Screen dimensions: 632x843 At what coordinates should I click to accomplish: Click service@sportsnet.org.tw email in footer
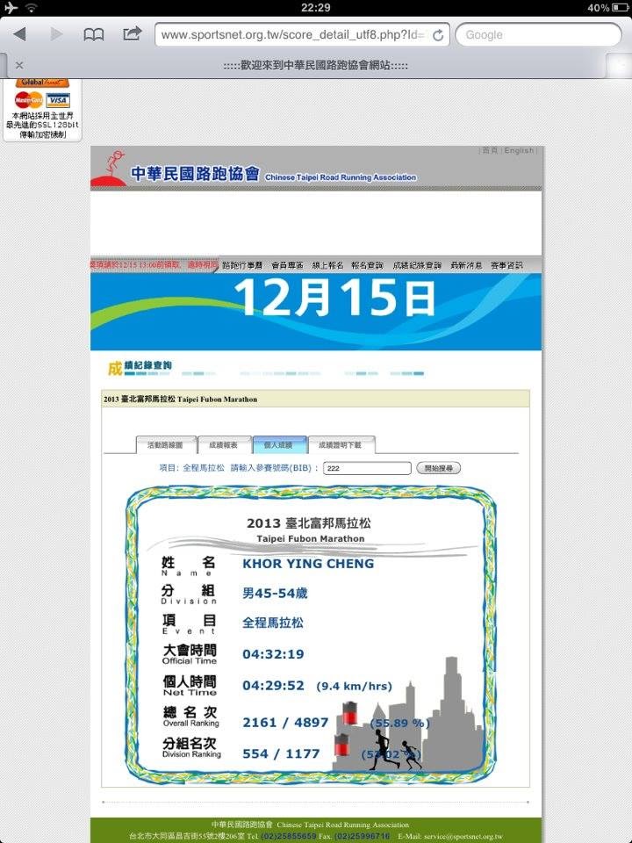(463, 836)
